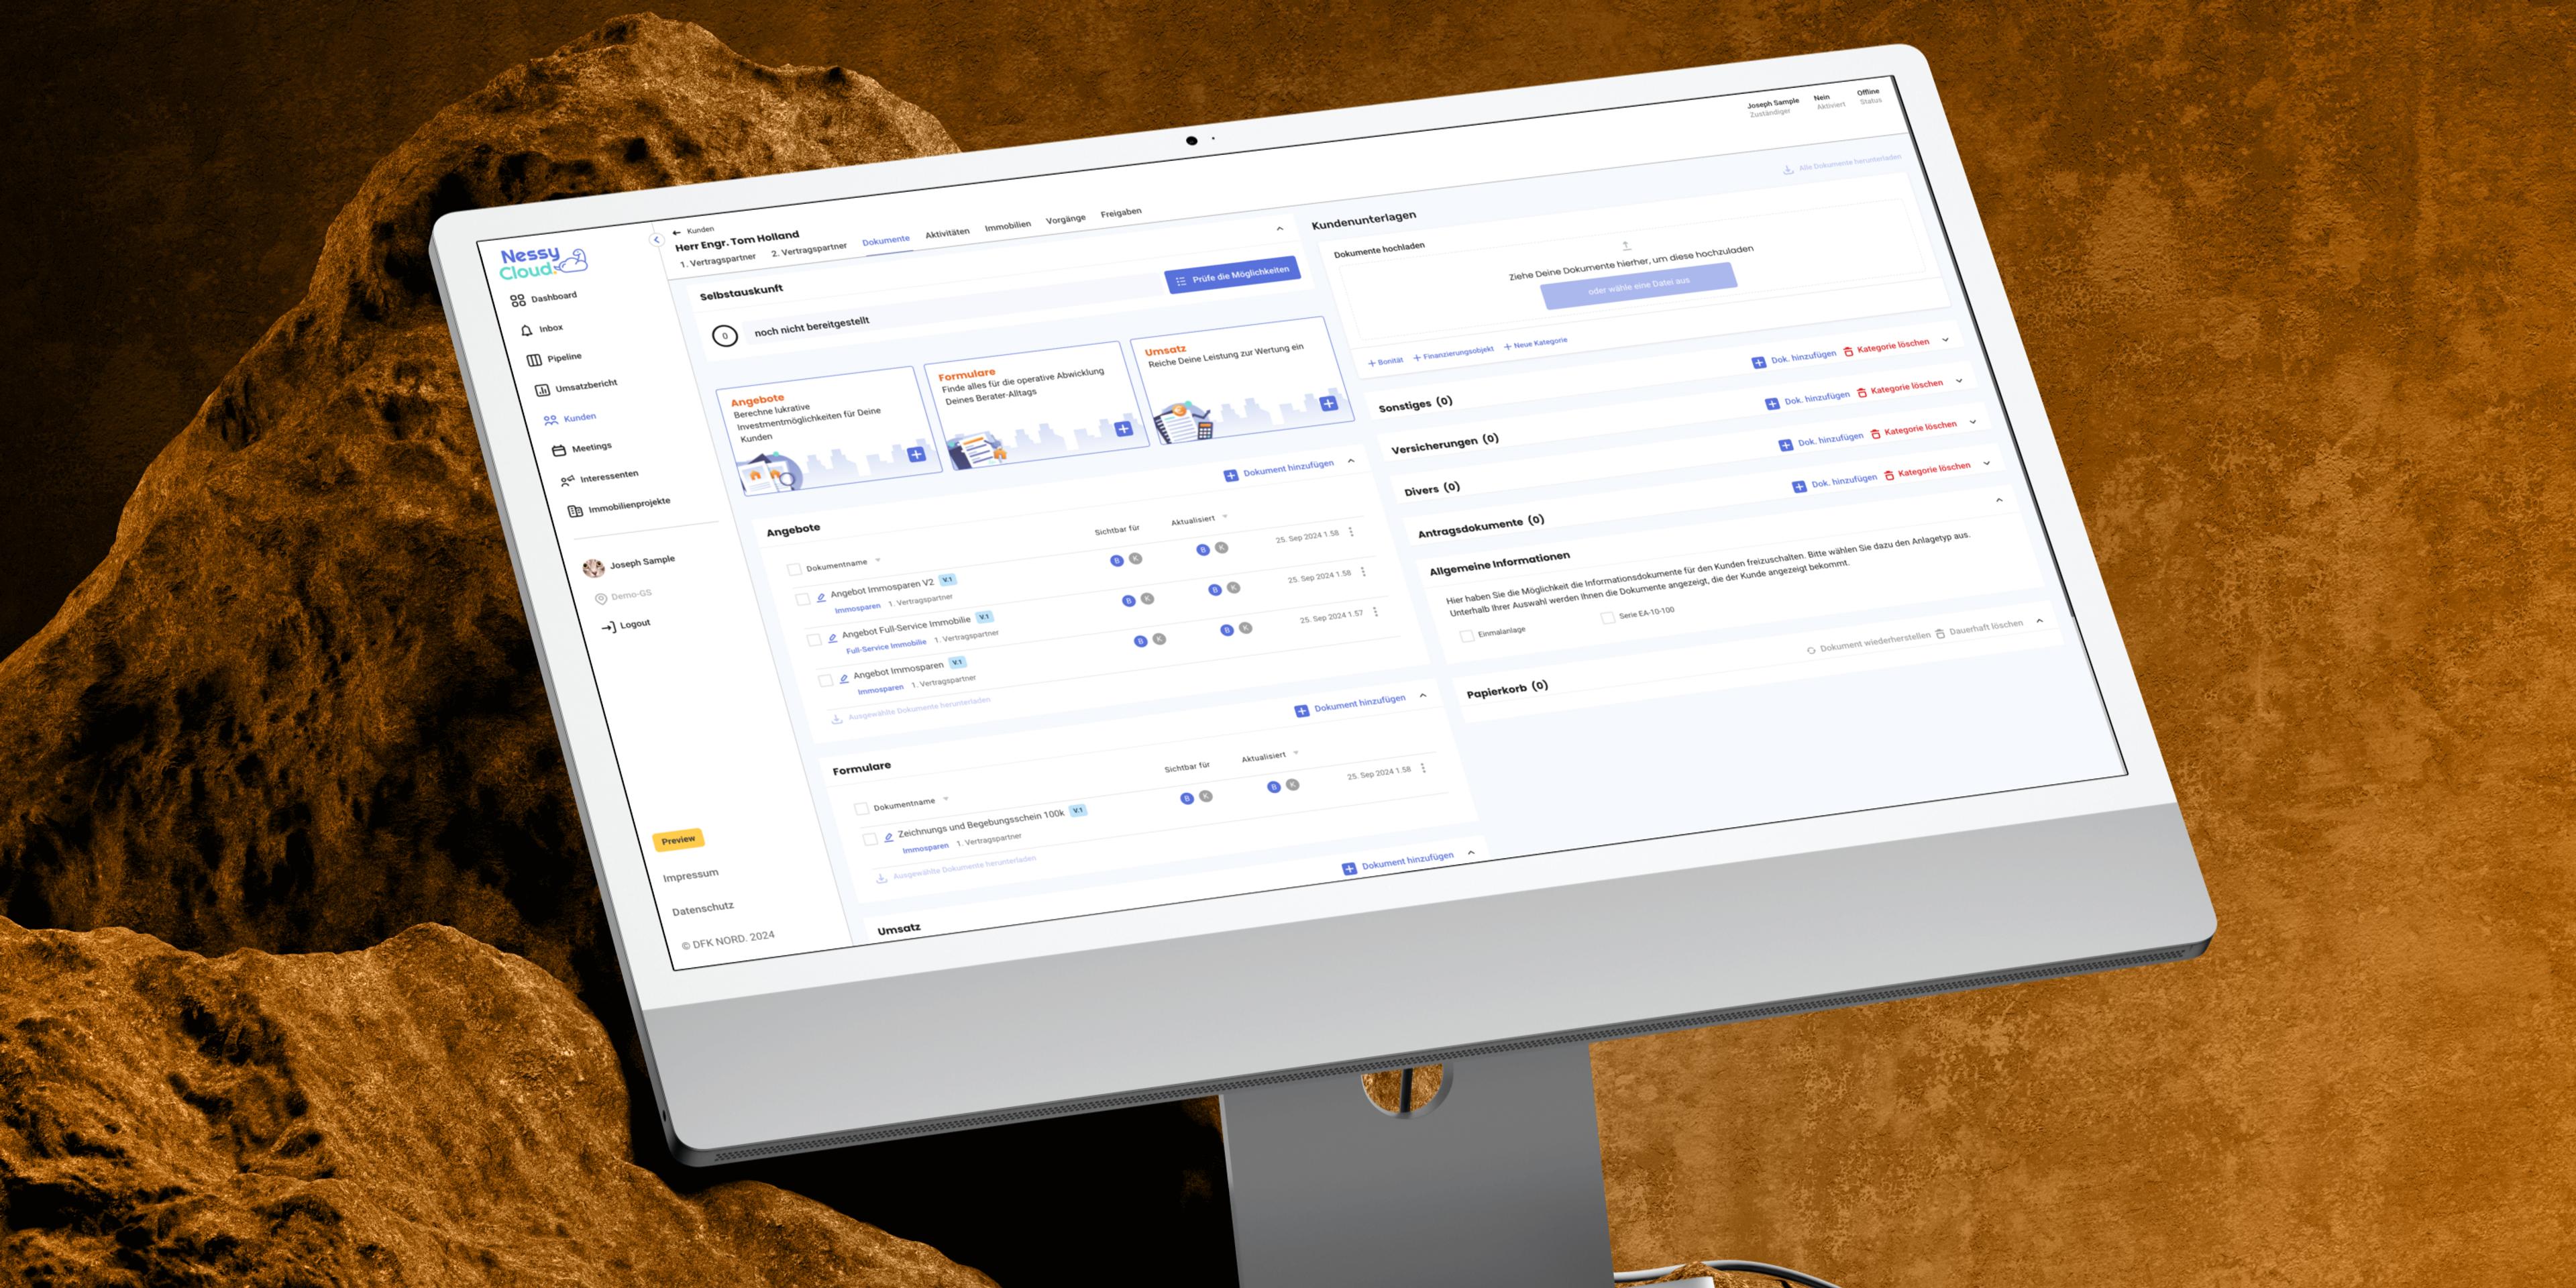The width and height of the screenshot is (2576, 1288).
Task: Tick the Einmalanlage checkbox
Action: point(1467,636)
